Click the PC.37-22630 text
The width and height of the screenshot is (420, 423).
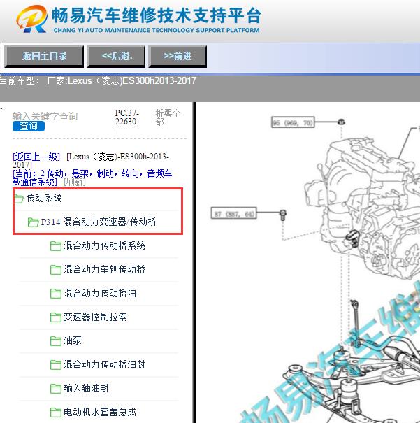(126, 117)
